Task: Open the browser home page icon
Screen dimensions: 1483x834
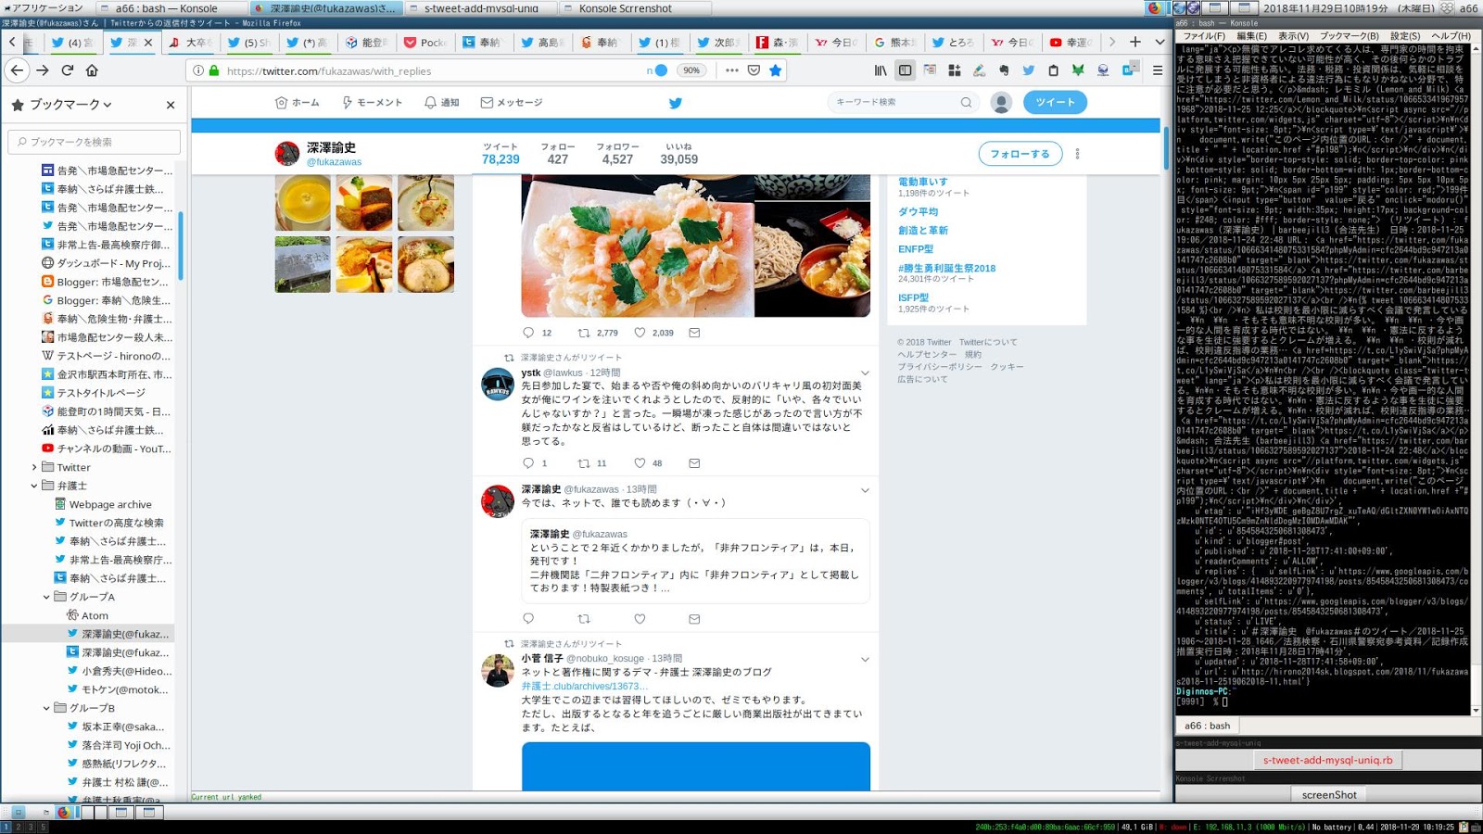Action: 92,70
